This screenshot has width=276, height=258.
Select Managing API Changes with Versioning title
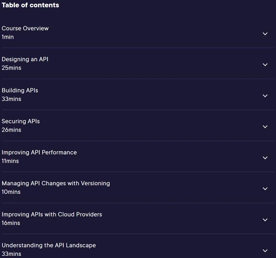pos(56,184)
